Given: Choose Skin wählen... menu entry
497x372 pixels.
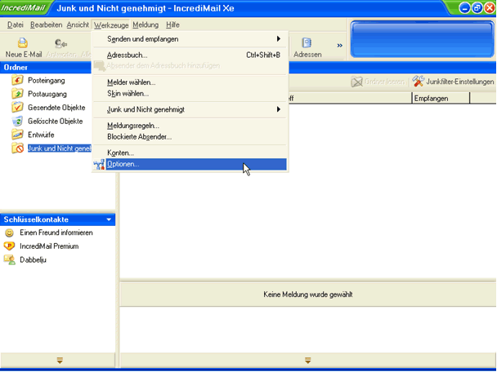Looking at the screenshot, I should [190, 94].
